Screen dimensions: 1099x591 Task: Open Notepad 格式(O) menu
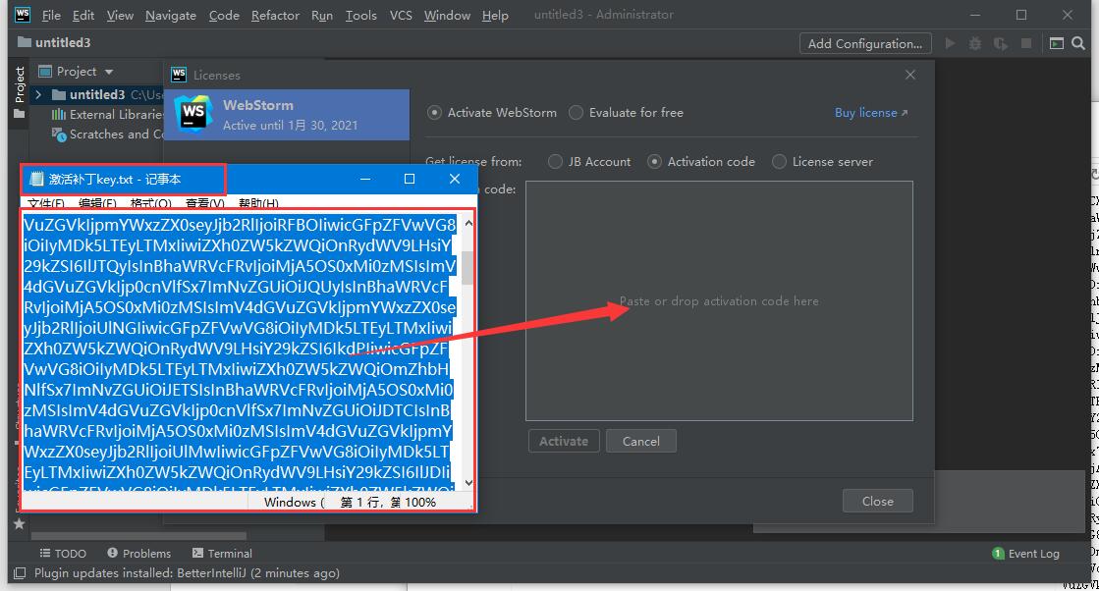click(x=150, y=203)
